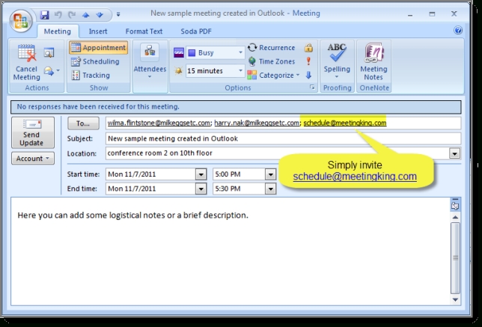
Task: Open the forward dropdown in Actions group
Action: pos(52,71)
